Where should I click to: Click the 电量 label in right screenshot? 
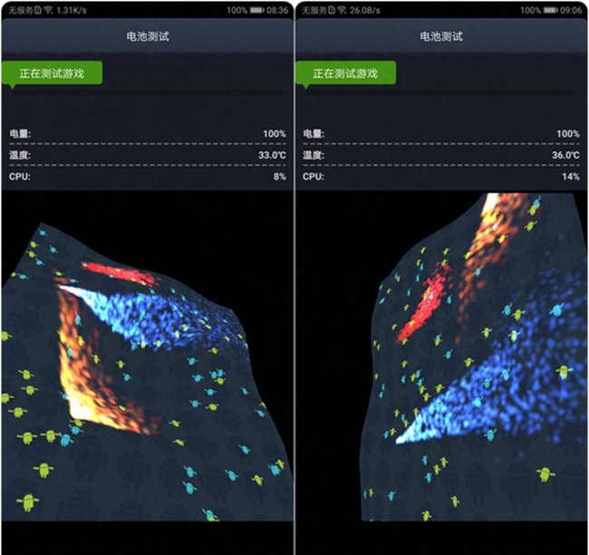point(314,134)
